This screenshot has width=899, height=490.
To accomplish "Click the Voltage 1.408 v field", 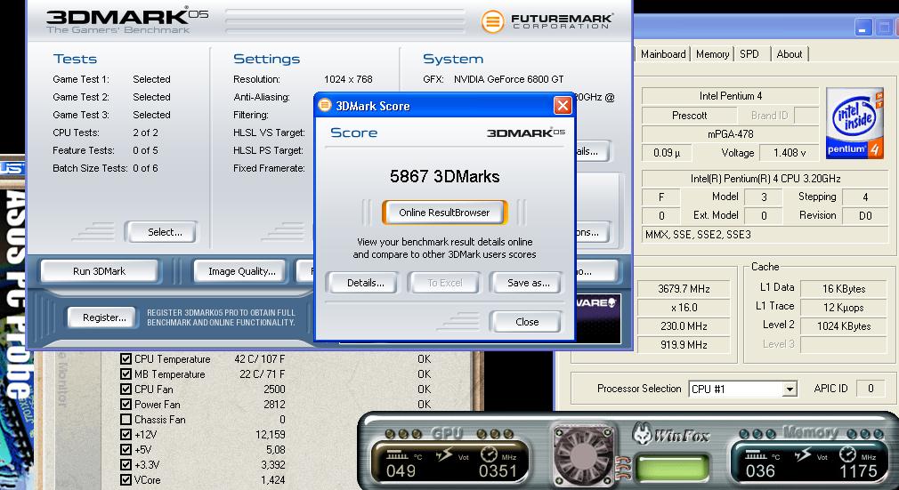I will point(789,153).
